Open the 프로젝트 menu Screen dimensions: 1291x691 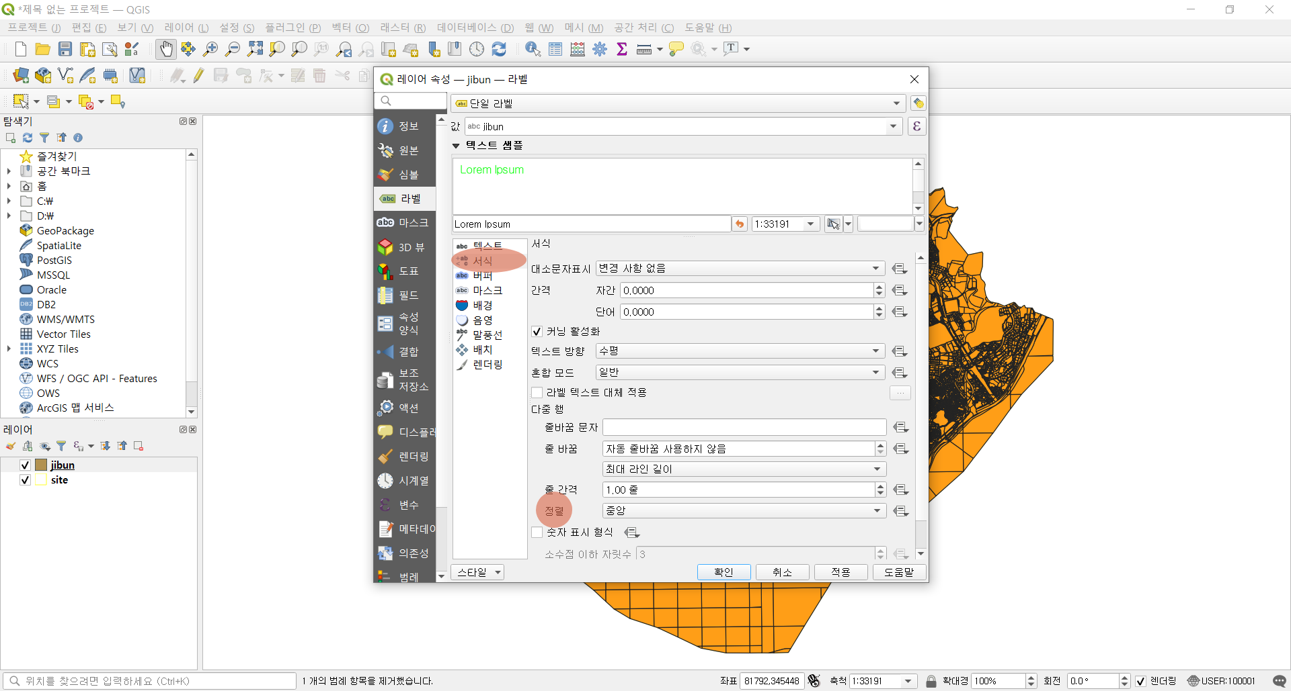coord(34,28)
